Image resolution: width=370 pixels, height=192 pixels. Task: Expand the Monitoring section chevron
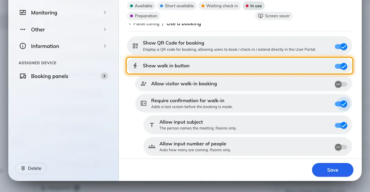coord(105,12)
